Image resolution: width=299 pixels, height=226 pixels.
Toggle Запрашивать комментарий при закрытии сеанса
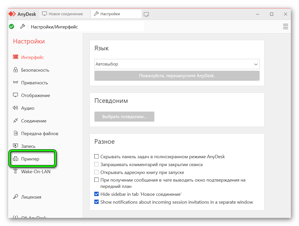point(97,164)
